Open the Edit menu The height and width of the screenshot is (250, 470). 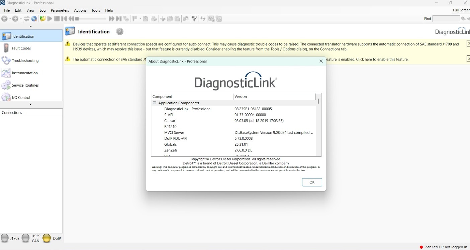coord(18,10)
